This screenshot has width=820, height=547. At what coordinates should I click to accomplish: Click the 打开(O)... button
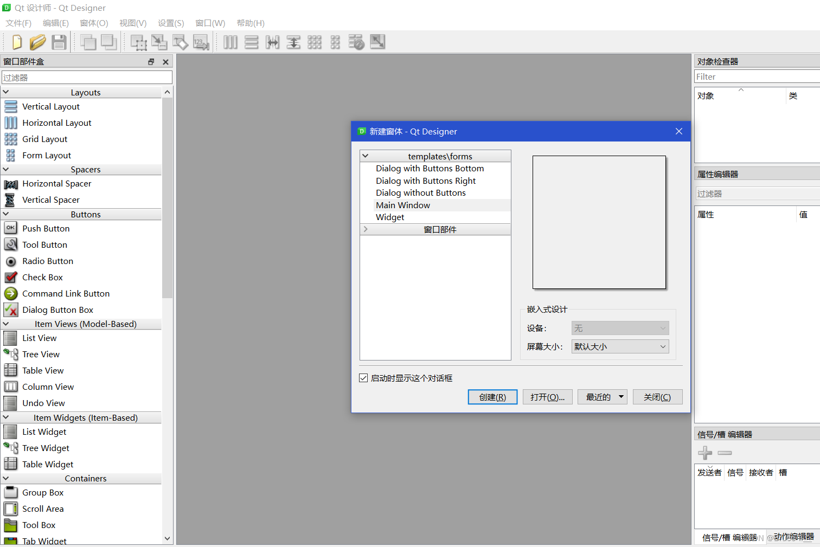tap(547, 397)
